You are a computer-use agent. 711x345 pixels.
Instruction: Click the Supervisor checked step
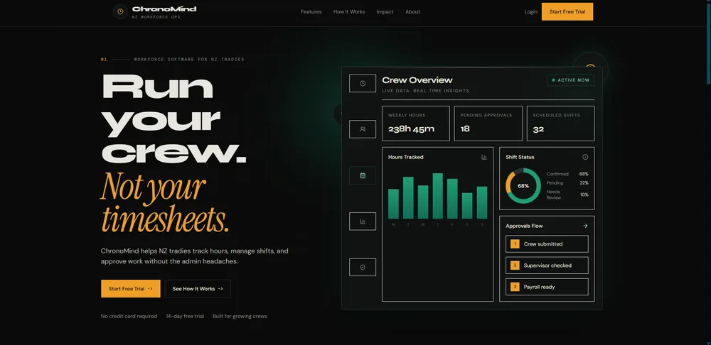pos(547,265)
